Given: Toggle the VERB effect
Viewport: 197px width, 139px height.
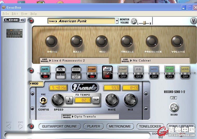Looking at the screenshot, I should pos(185,72).
